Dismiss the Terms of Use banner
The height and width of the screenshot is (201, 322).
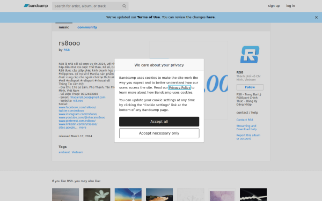click(316, 18)
